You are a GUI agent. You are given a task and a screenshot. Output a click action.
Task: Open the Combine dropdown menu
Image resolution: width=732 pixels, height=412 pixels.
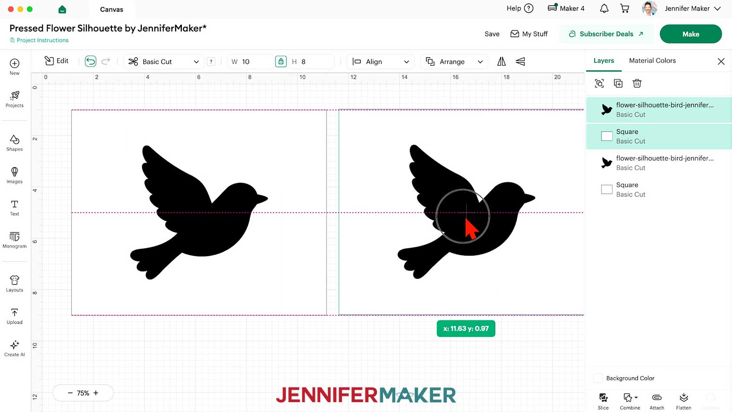[x=630, y=401]
